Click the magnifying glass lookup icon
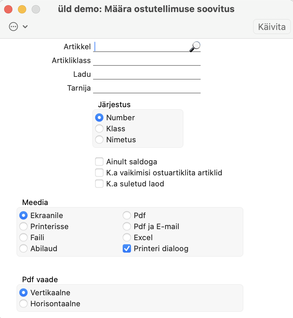 (x=195, y=47)
